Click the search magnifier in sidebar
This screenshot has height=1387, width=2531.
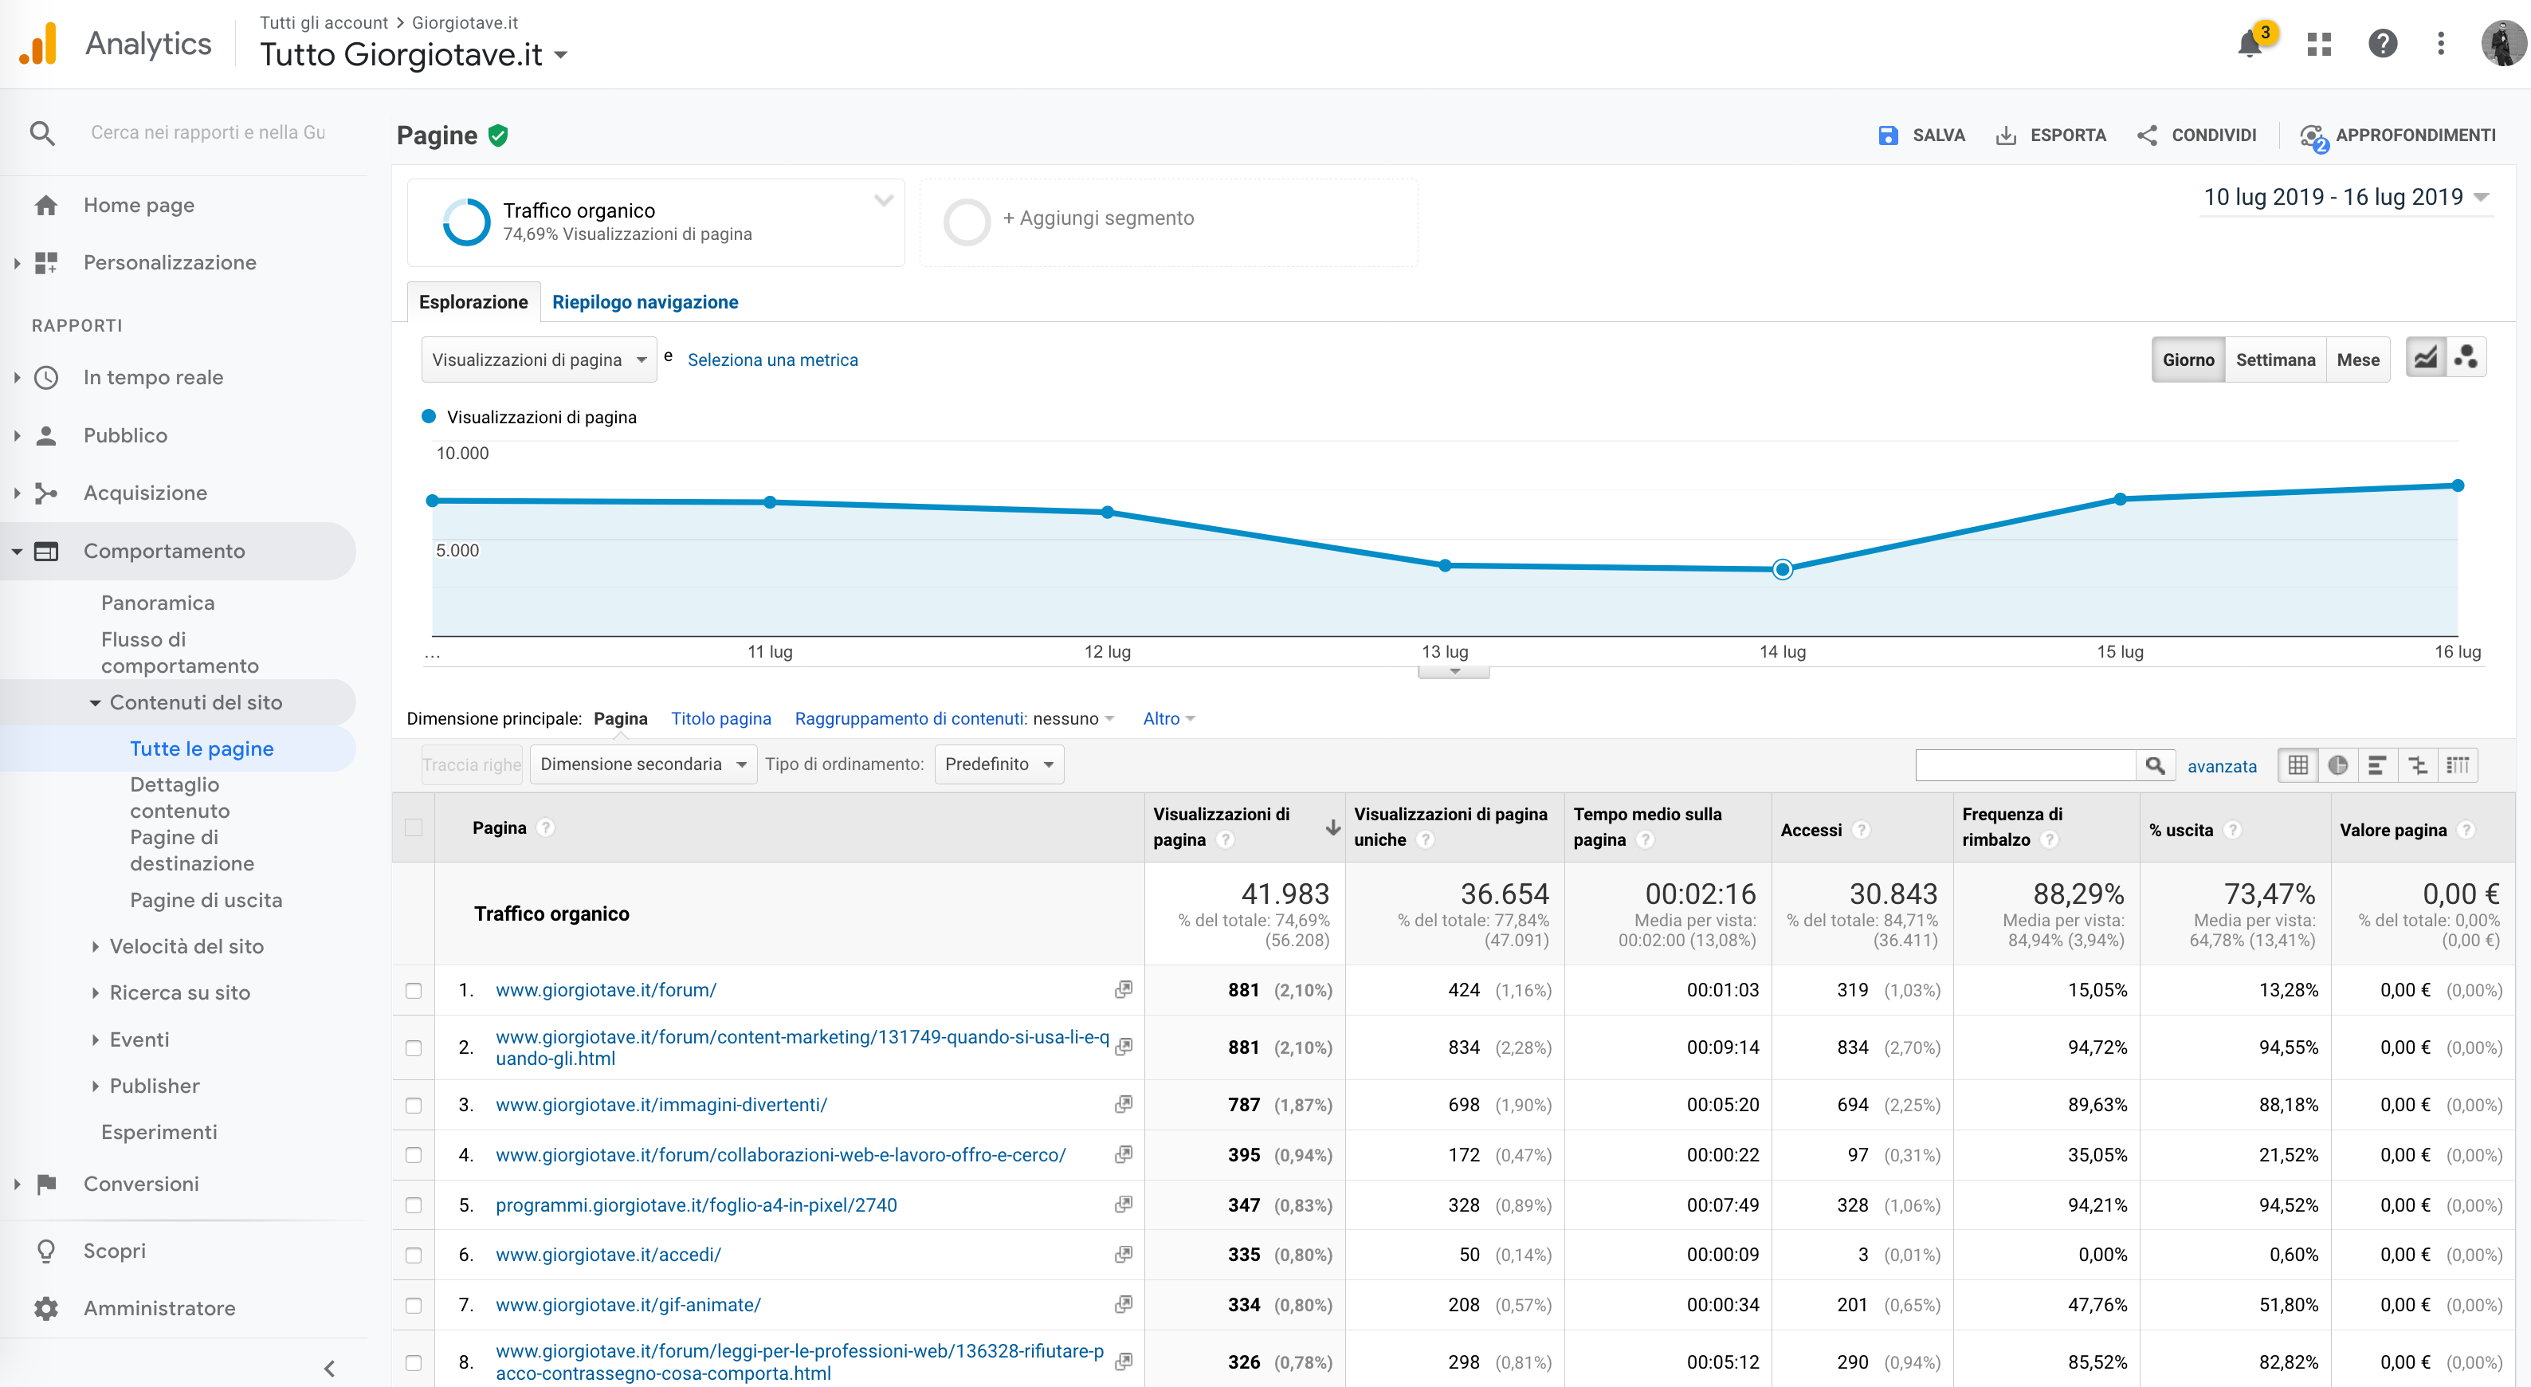[x=41, y=132]
